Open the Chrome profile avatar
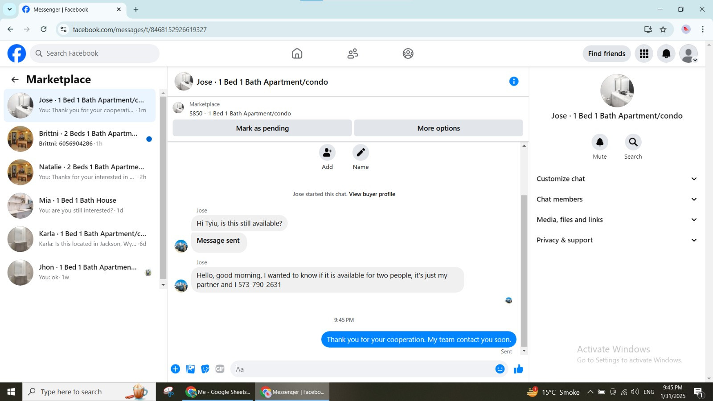 coord(686,29)
